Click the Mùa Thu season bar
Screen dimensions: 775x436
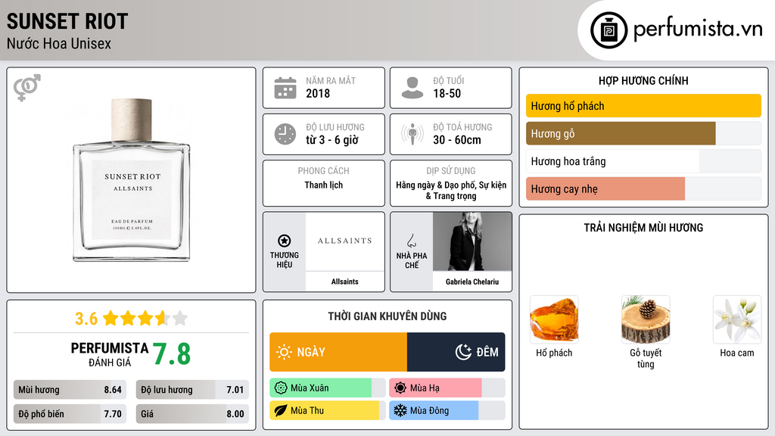(328, 410)
